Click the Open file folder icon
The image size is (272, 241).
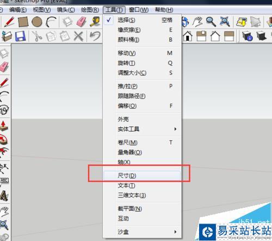click(x=7, y=36)
